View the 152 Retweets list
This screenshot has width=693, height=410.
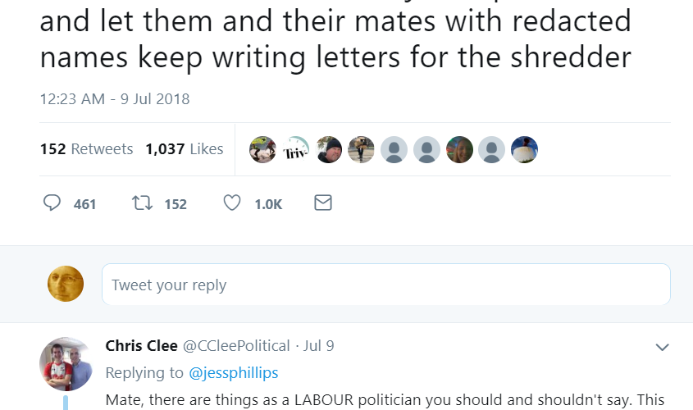click(86, 149)
